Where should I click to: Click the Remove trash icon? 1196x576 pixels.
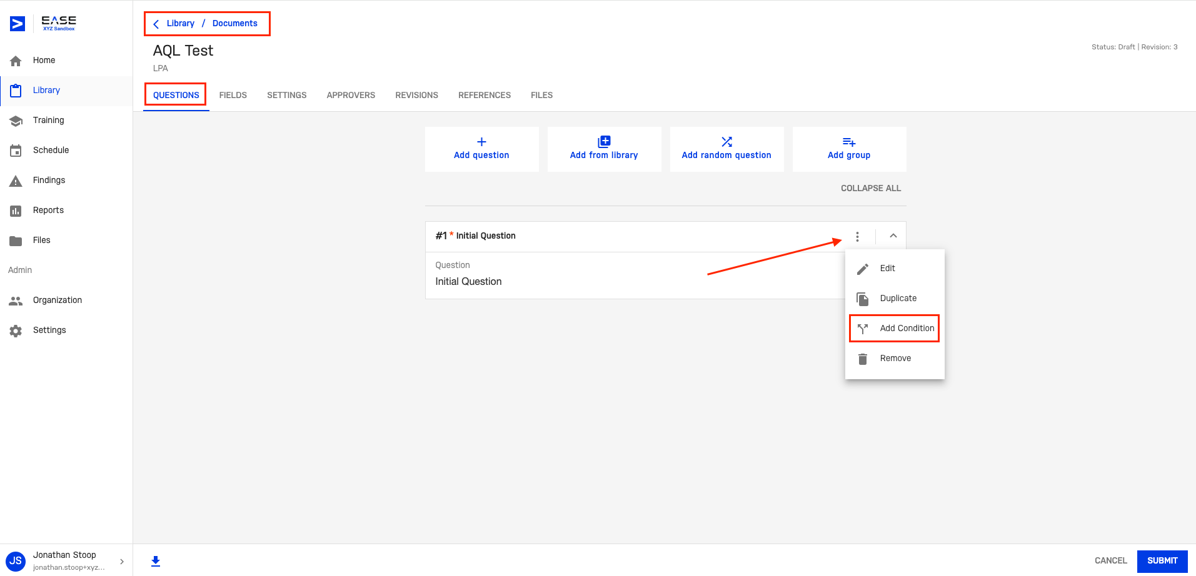pyautogui.click(x=863, y=359)
